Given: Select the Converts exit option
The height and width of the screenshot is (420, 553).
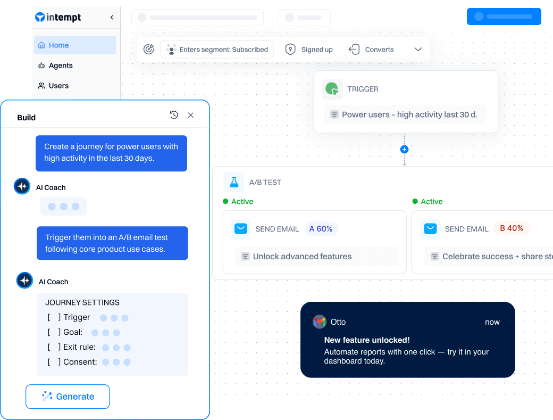Looking at the screenshot, I should pos(371,50).
